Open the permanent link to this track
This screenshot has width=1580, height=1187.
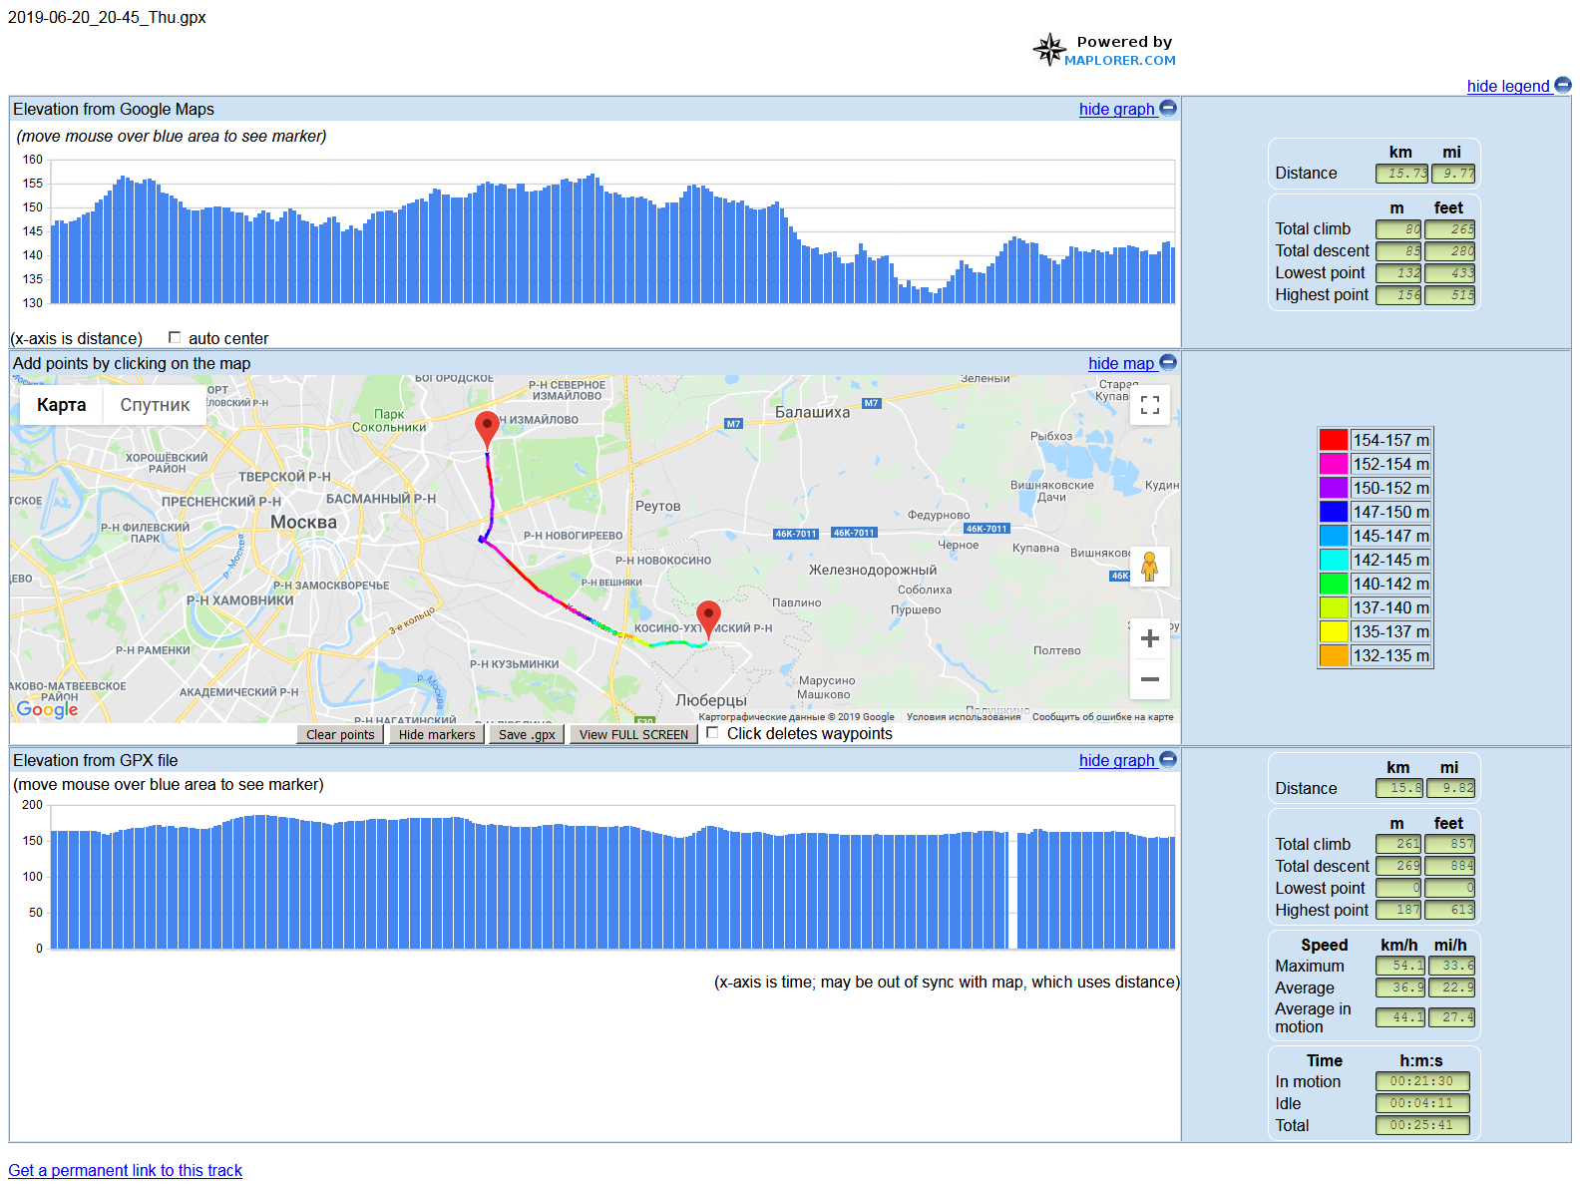click(x=126, y=1170)
